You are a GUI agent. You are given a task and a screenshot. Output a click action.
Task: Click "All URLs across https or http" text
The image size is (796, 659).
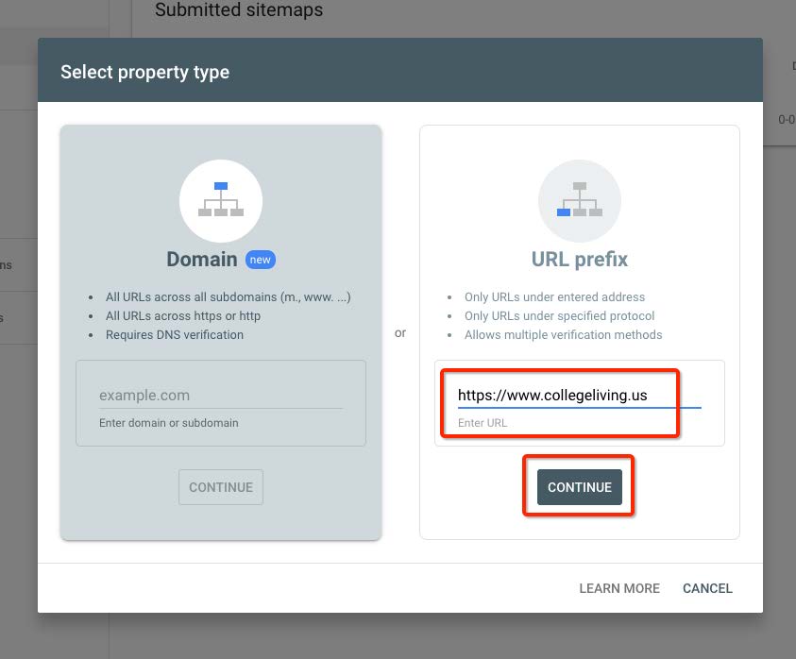[x=183, y=315]
